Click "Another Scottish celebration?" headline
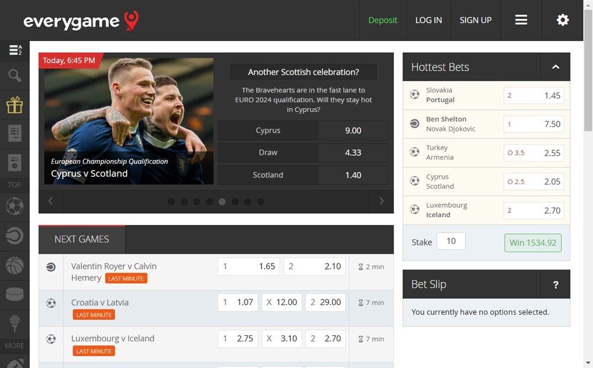The height and width of the screenshot is (368, 593). click(303, 72)
